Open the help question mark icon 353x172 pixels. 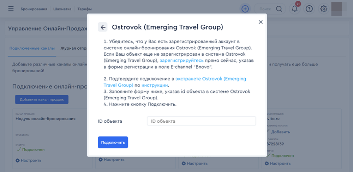point(309,9)
